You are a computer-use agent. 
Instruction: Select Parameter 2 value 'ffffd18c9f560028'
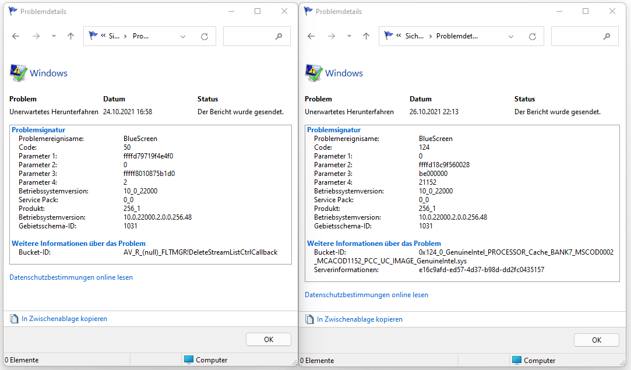445,165
